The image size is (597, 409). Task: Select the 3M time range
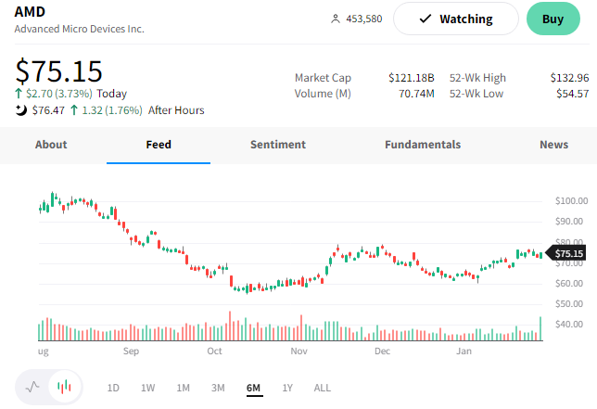pos(218,388)
